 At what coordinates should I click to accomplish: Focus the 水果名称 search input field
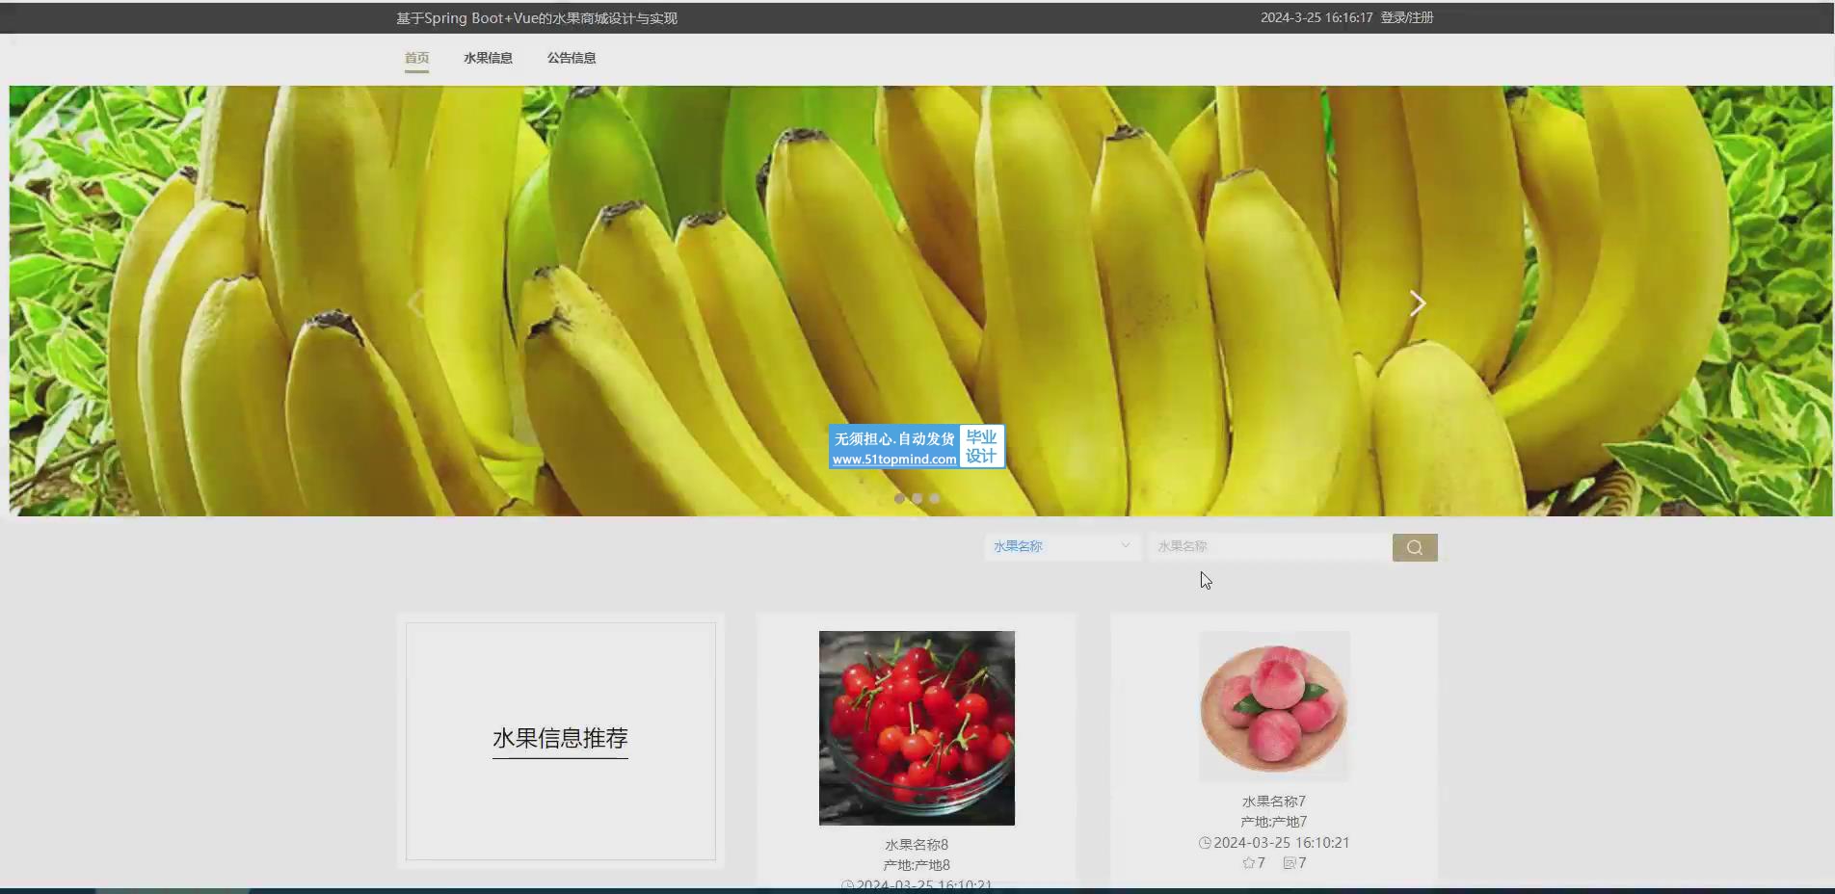point(1270,546)
